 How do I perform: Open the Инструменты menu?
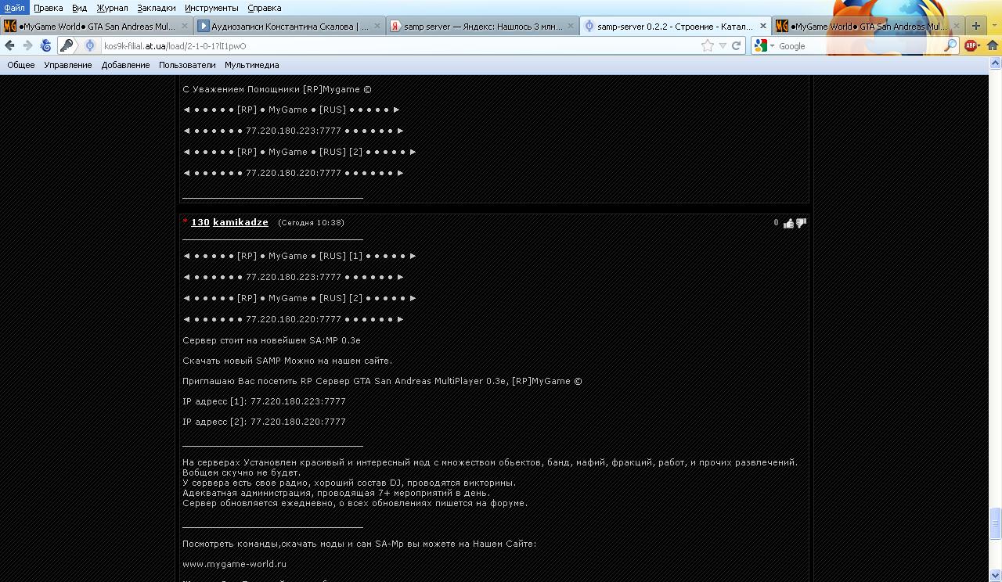211,8
